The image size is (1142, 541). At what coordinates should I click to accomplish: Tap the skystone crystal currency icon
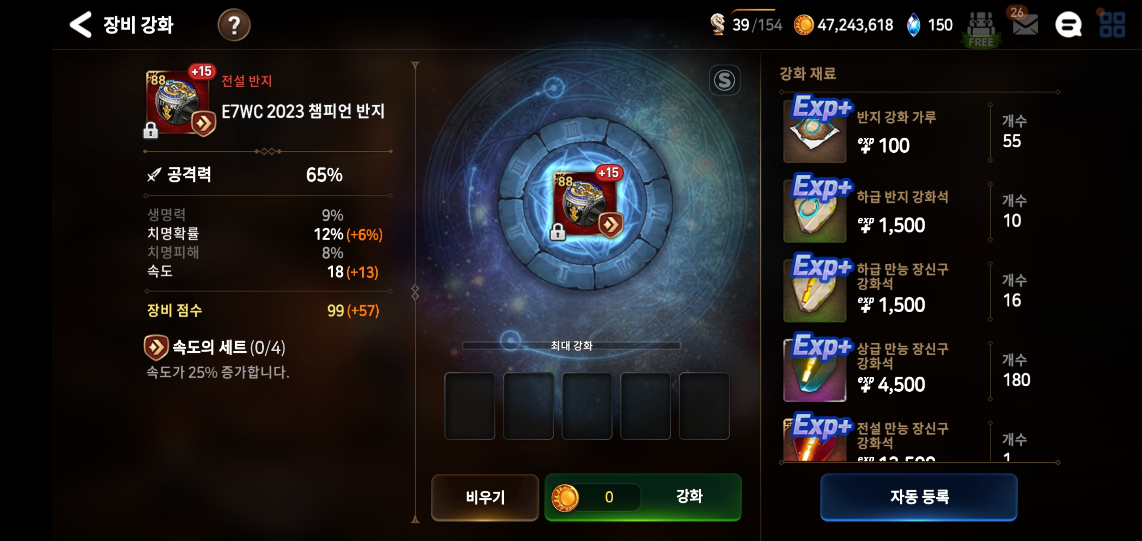point(914,25)
